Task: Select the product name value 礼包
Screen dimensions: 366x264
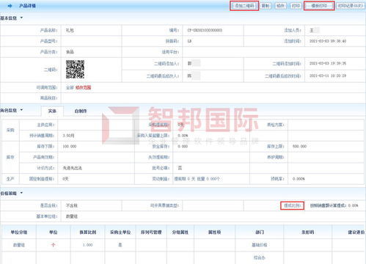Action: [70, 30]
